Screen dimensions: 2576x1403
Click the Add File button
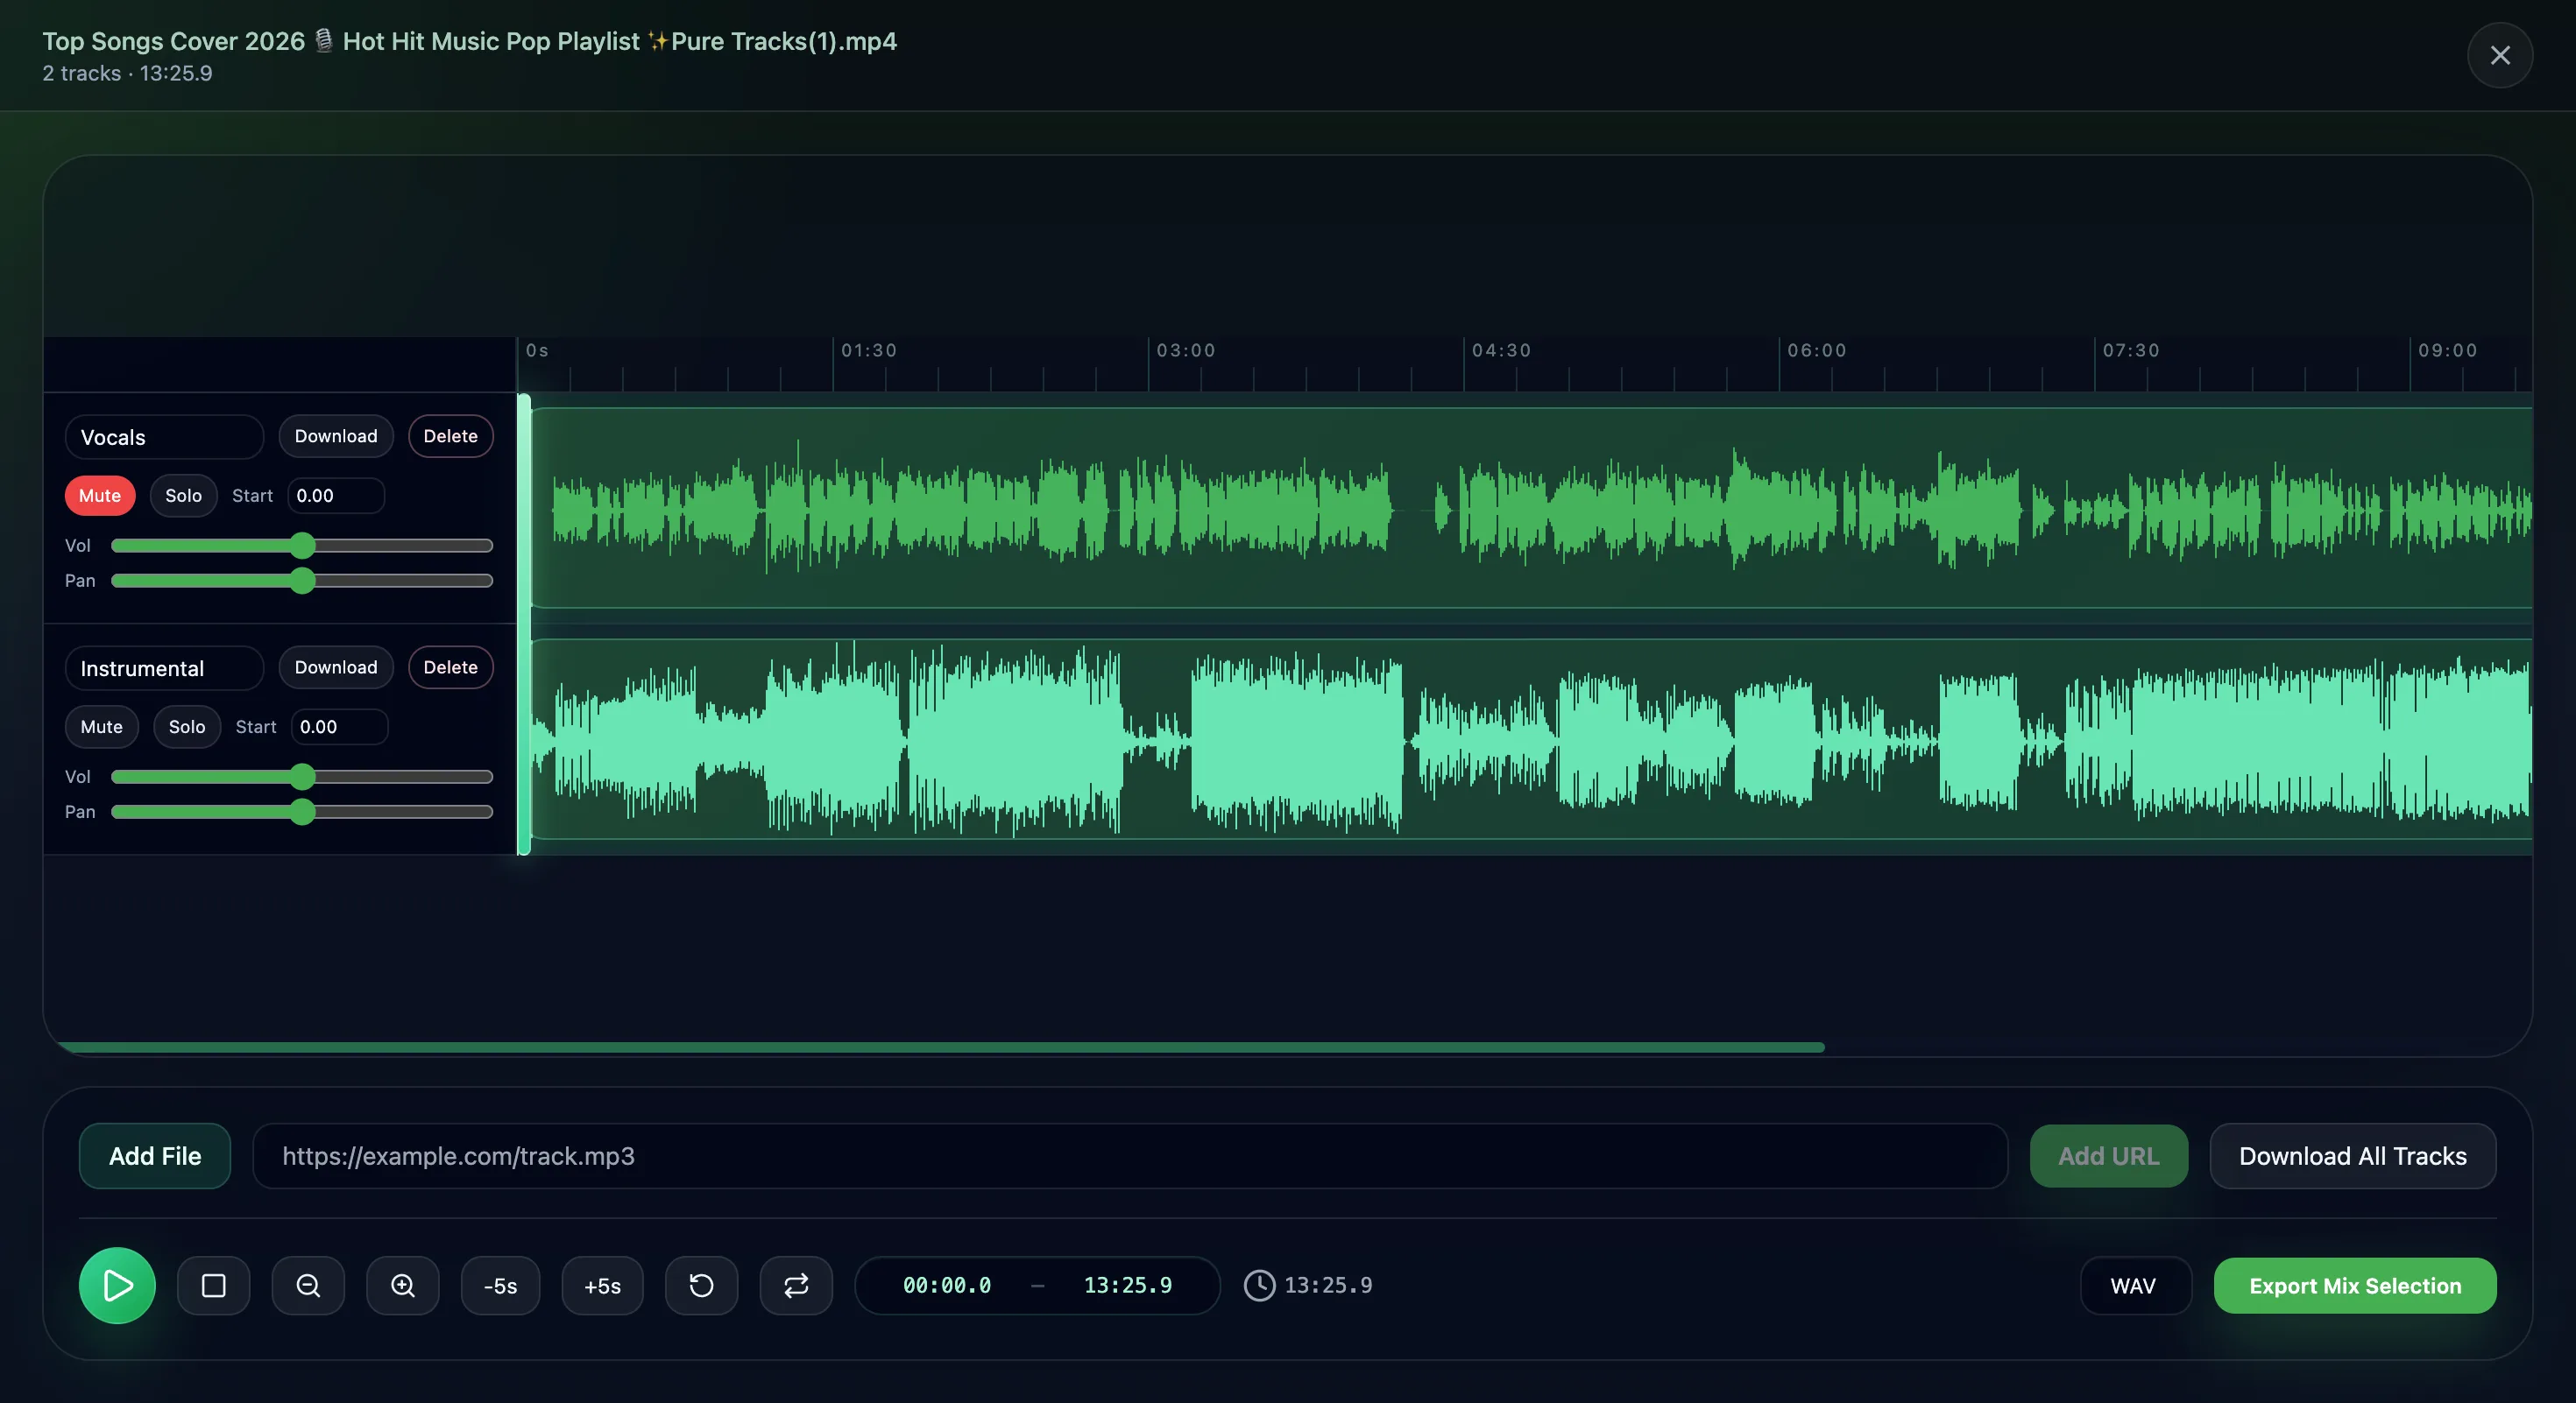pyautogui.click(x=155, y=1156)
